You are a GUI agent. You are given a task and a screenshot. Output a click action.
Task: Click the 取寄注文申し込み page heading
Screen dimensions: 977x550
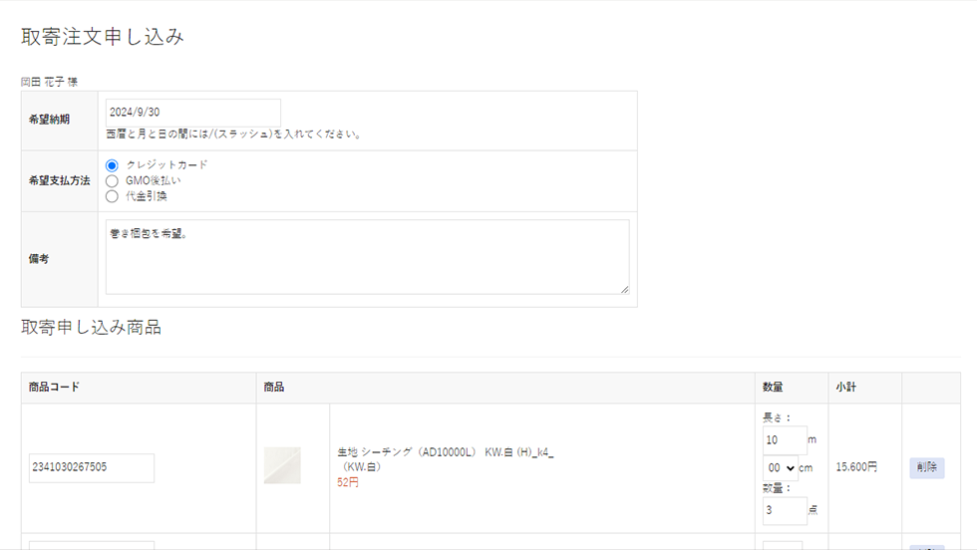103,37
